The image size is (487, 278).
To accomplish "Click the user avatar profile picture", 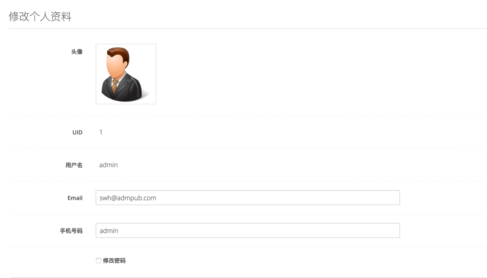I will 126,74.
